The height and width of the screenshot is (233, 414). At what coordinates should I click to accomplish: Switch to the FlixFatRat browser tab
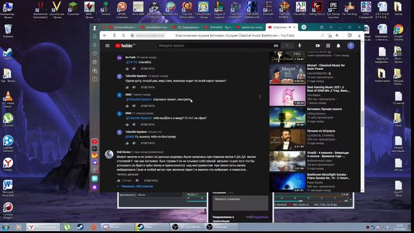coord(218,27)
